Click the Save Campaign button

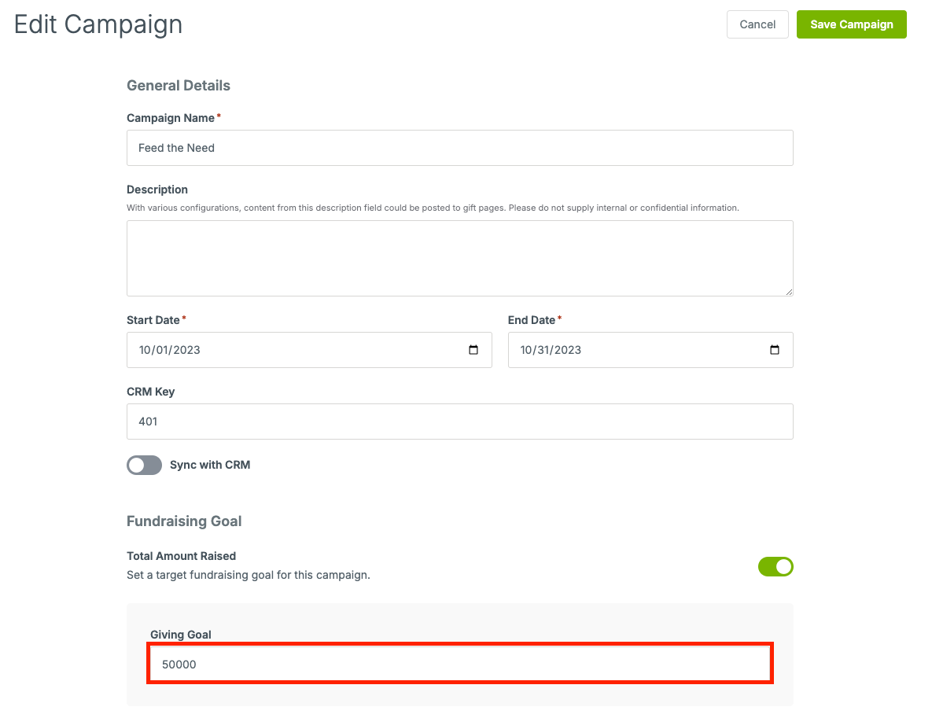[x=851, y=24]
